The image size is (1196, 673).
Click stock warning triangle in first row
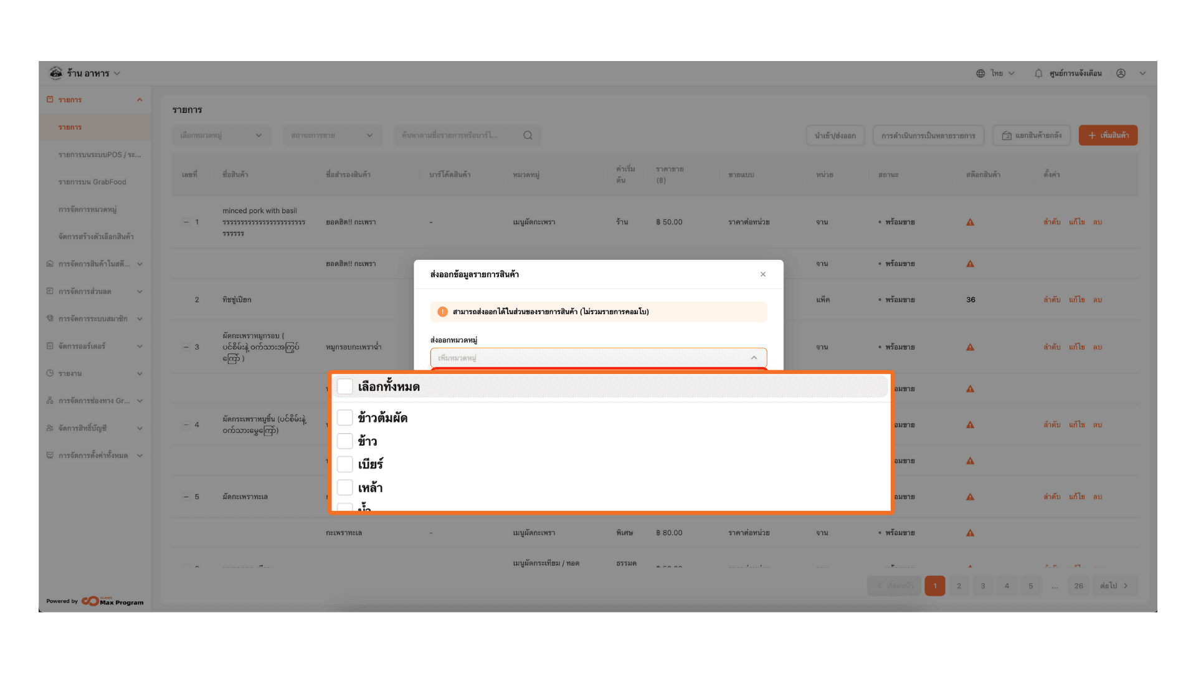click(970, 222)
